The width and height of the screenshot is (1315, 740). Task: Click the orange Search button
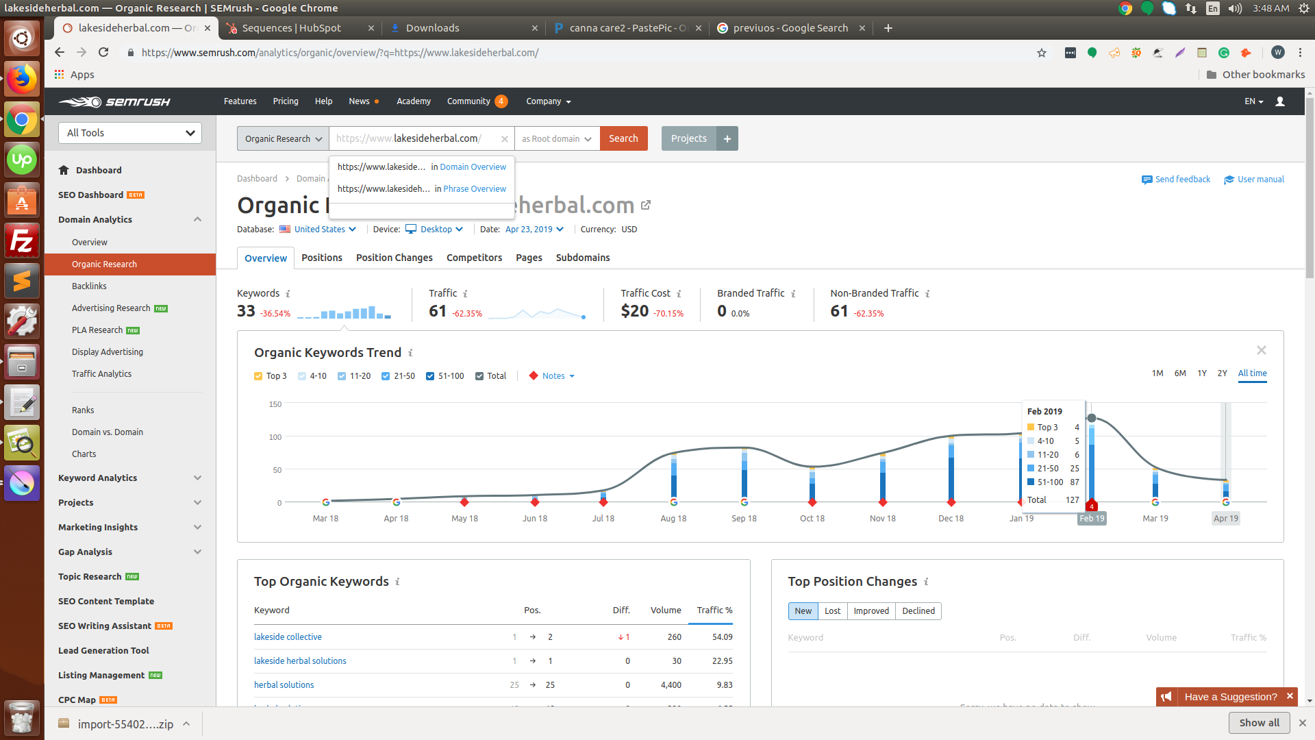(x=623, y=138)
